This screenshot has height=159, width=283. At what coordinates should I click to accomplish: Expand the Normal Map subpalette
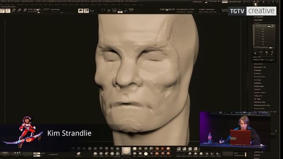click(259, 109)
